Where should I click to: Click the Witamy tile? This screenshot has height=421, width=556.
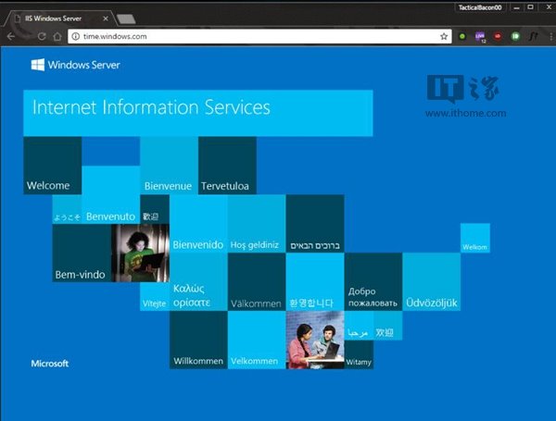[359, 354]
